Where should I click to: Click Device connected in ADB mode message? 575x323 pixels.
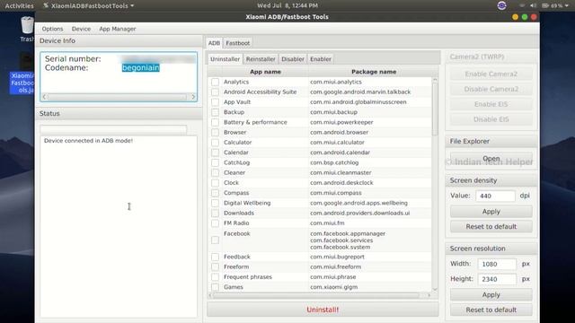click(88, 141)
